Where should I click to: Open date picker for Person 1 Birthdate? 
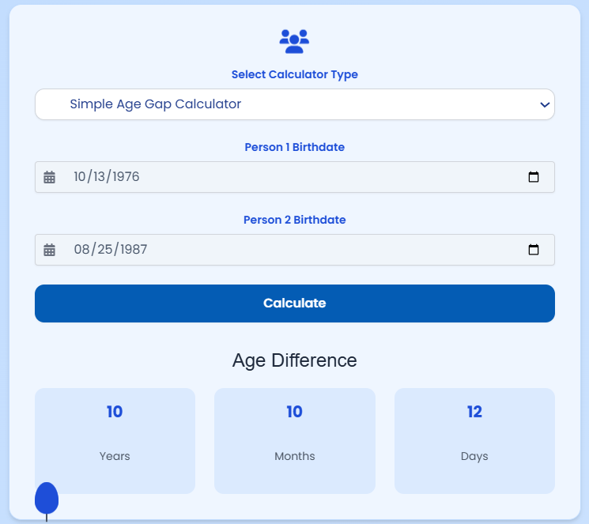pos(534,176)
